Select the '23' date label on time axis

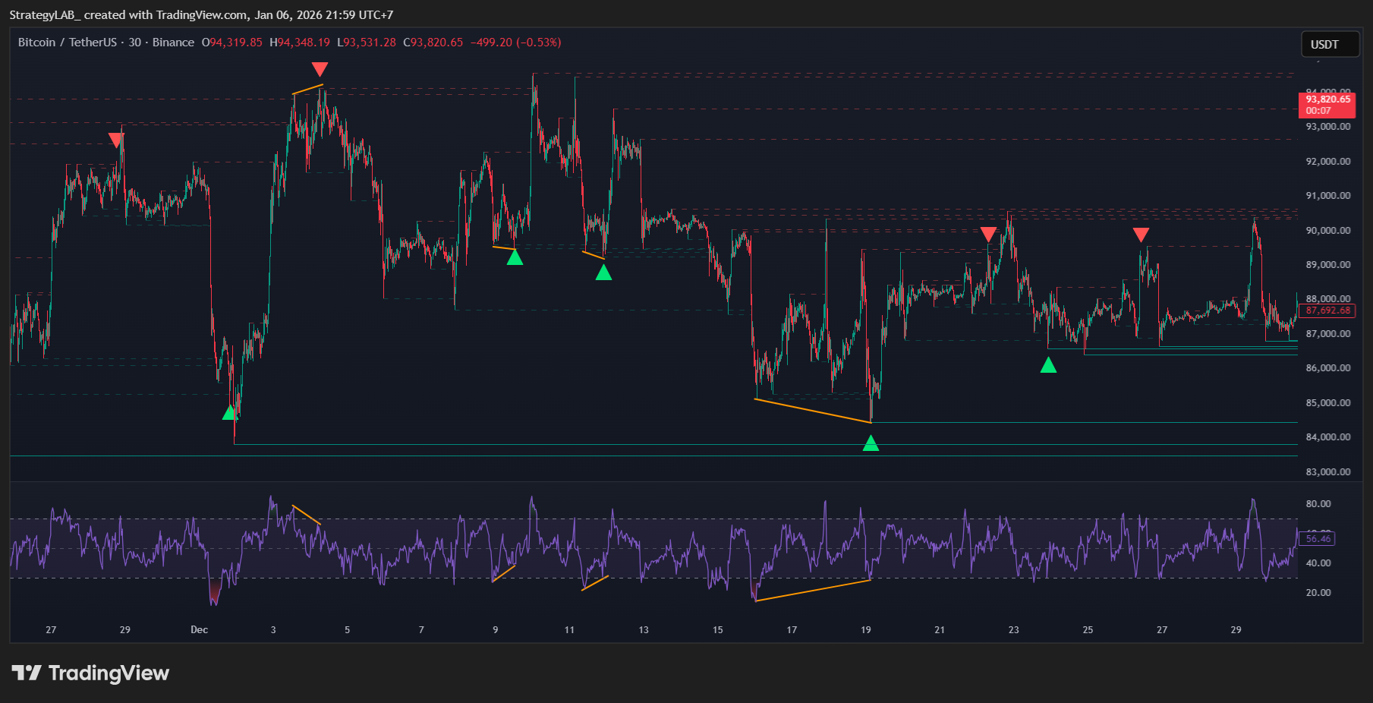tap(1014, 629)
